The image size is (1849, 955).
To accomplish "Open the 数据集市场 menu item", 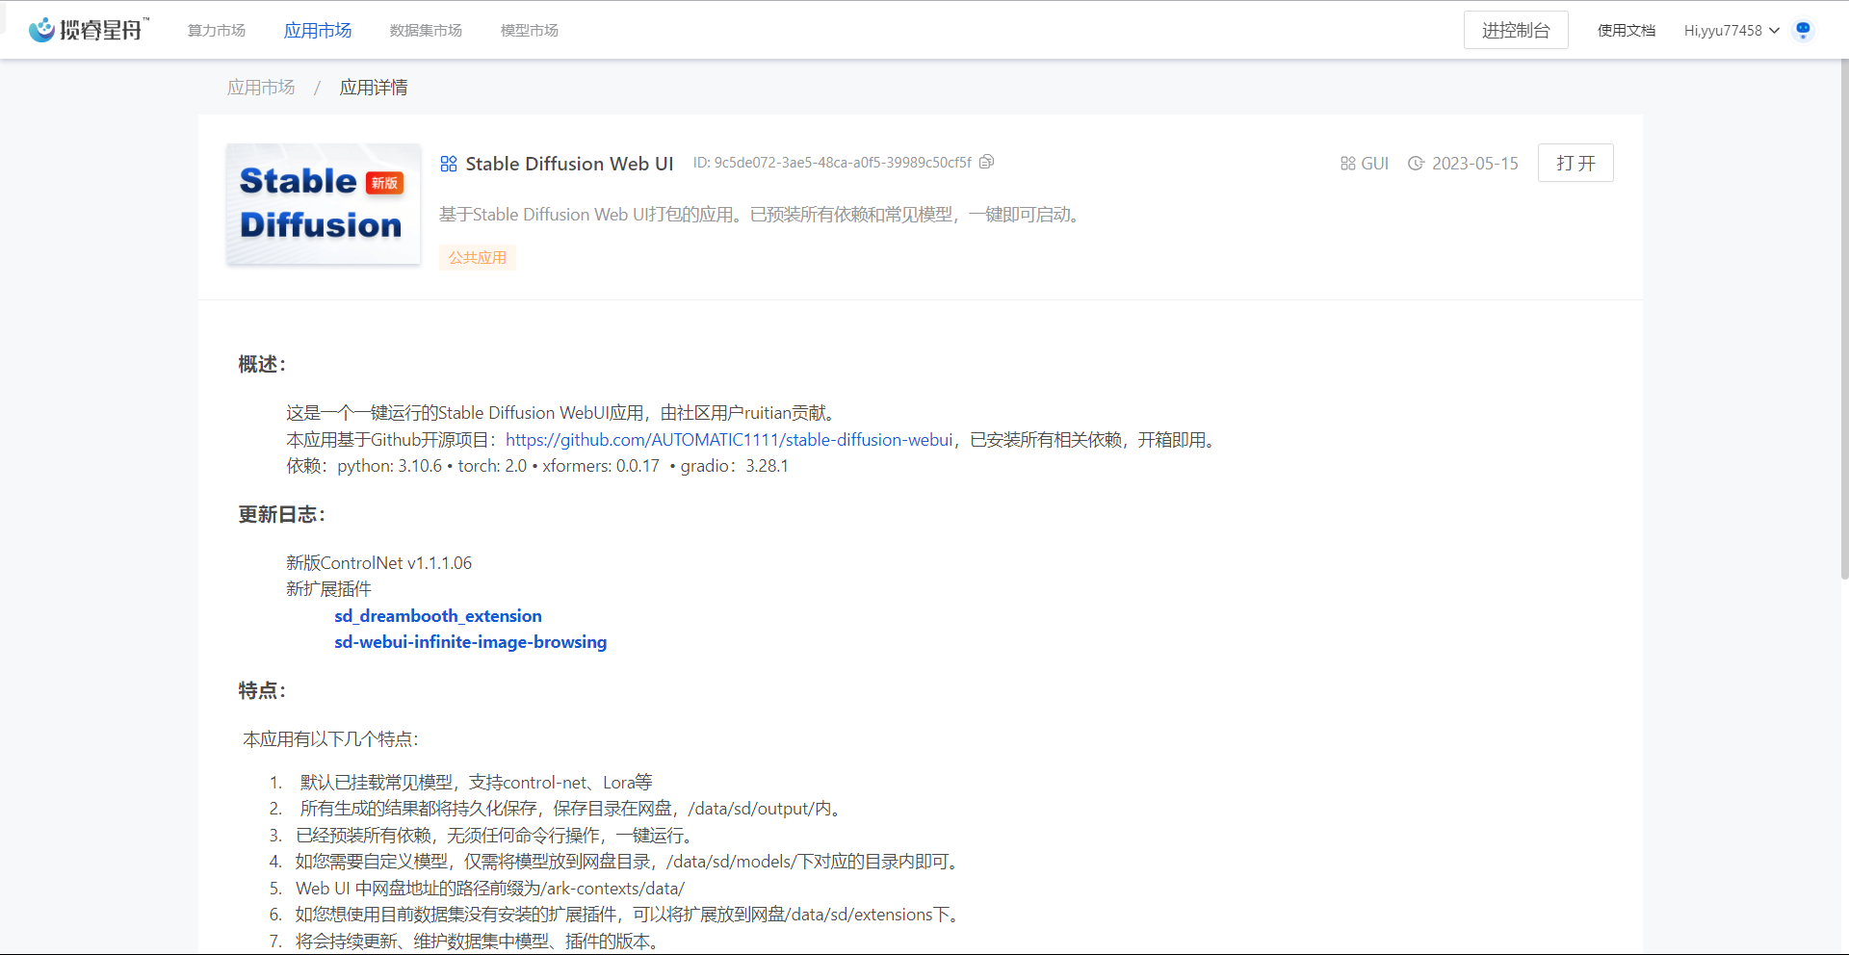I will (426, 30).
